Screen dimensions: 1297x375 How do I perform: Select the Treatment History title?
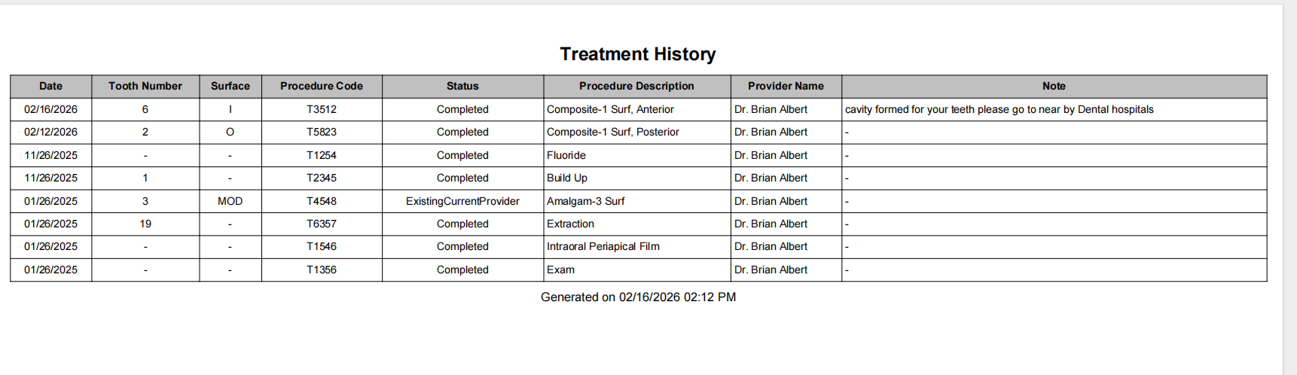pos(637,54)
